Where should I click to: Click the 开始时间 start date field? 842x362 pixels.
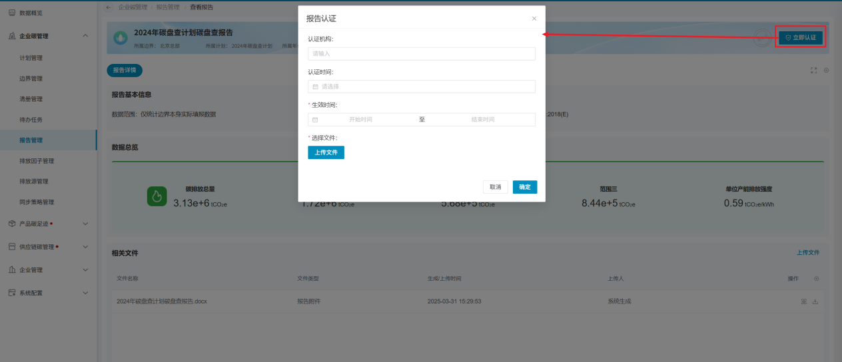pyautogui.click(x=360, y=120)
